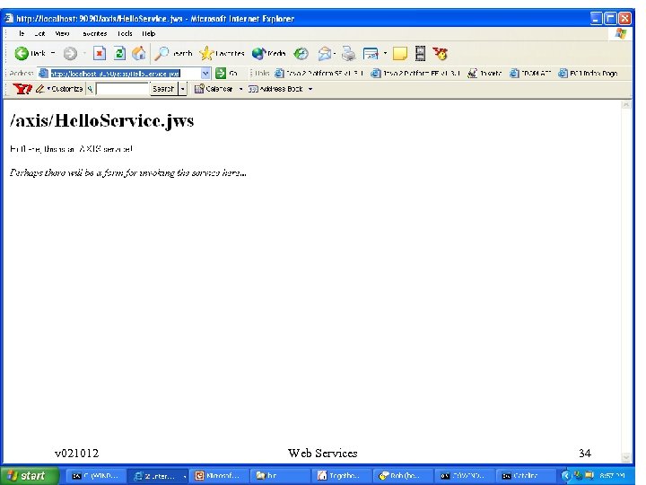
Task: Open the Search pane
Action: (x=173, y=53)
